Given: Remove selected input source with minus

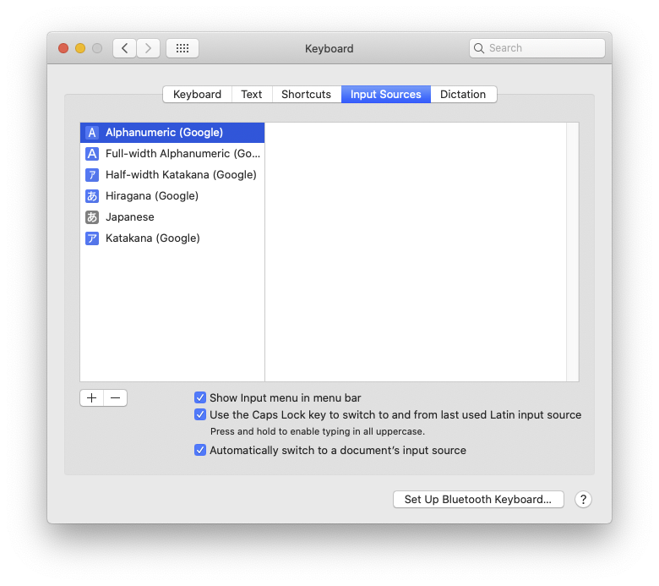Looking at the screenshot, I should click(x=116, y=398).
